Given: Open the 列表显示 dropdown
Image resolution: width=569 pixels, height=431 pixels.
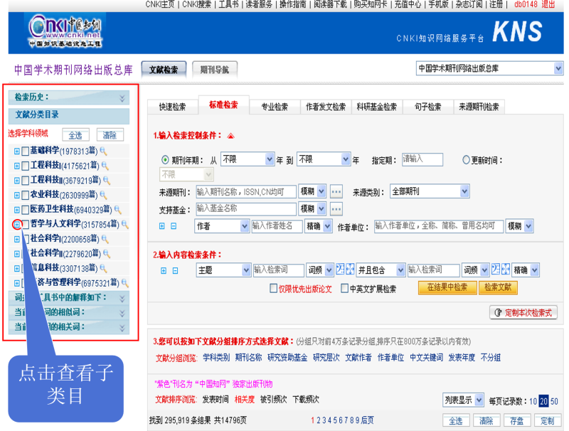Looking at the screenshot, I should 463,400.
